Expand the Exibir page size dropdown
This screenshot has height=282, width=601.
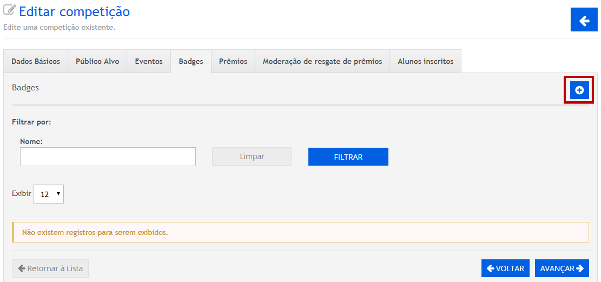point(48,194)
